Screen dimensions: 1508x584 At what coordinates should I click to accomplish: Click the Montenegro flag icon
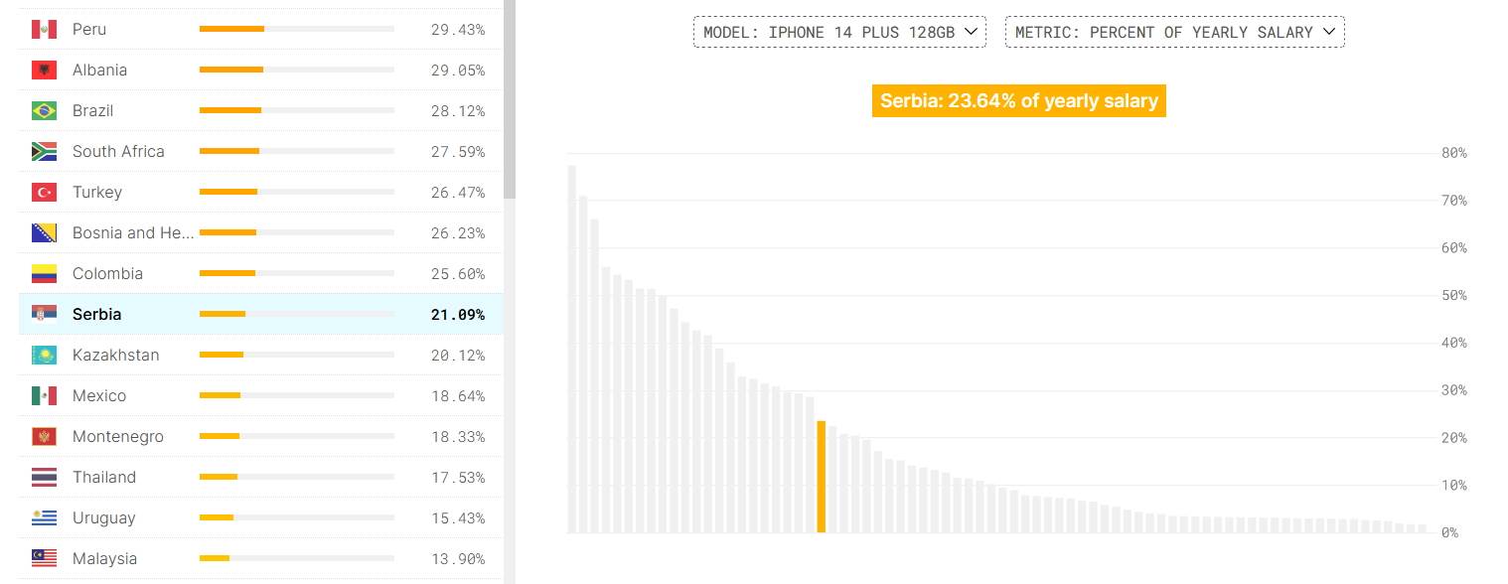[x=44, y=436]
